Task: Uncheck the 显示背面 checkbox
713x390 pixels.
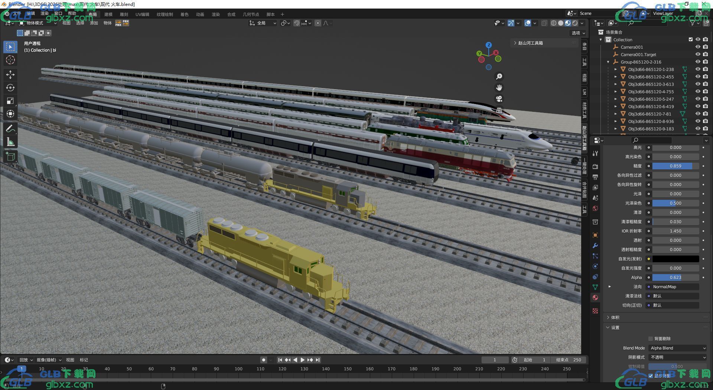Action: tap(650, 376)
